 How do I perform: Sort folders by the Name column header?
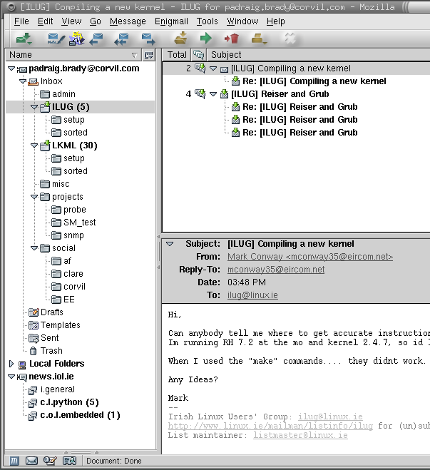tap(73, 55)
